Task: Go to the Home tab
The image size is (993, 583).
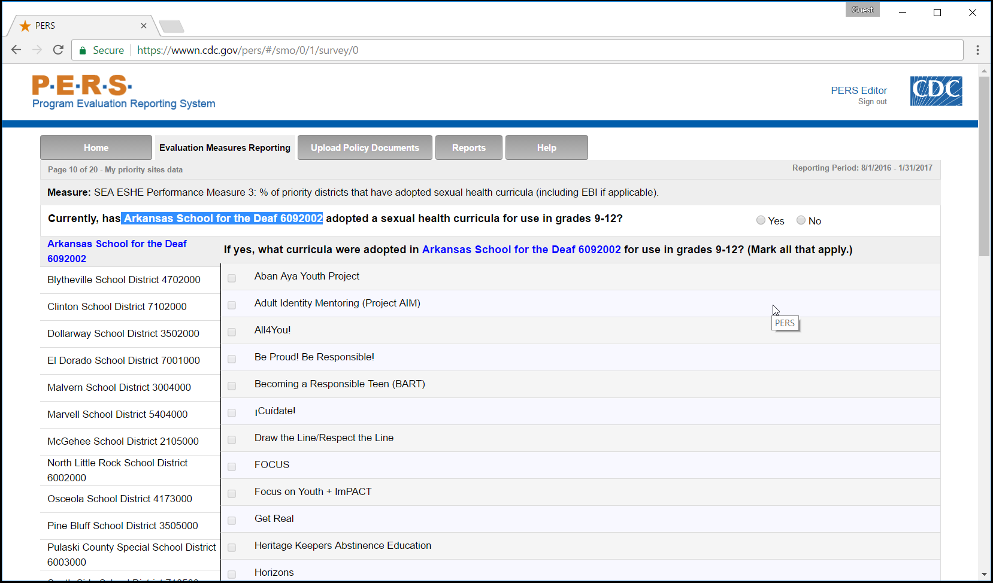Action: [x=96, y=148]
